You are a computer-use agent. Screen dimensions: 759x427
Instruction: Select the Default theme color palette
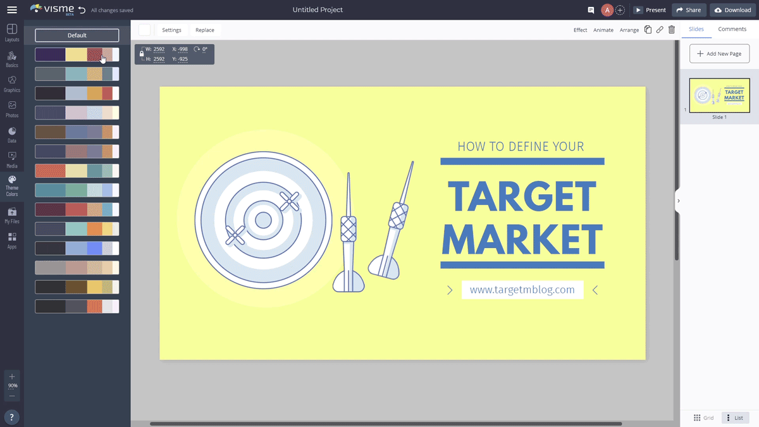pyautogui.click(x=77, y=35)
